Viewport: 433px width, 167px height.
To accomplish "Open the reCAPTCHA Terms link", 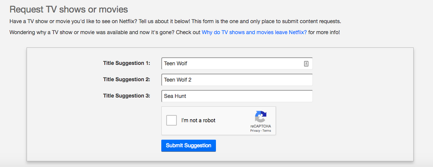I will (267, 131).
